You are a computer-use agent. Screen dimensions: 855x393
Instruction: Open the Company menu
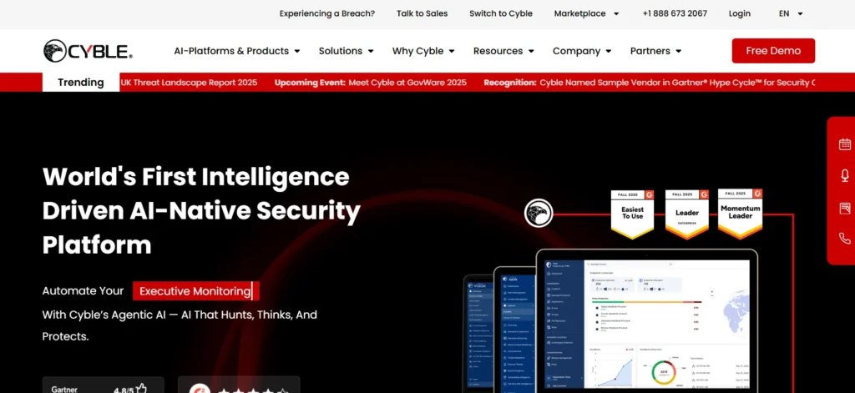click(x=582, y=51)
